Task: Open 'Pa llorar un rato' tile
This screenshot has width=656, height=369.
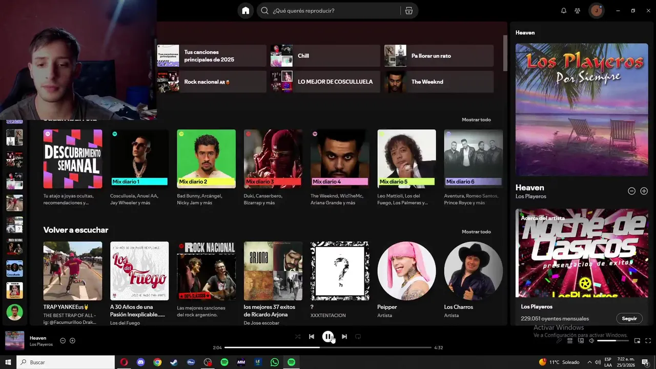Action: (x=439, y=56)
